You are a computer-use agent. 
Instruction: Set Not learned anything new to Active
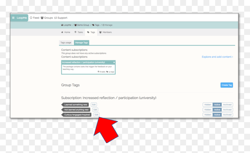pyautogui.click(x=217, y=110)
